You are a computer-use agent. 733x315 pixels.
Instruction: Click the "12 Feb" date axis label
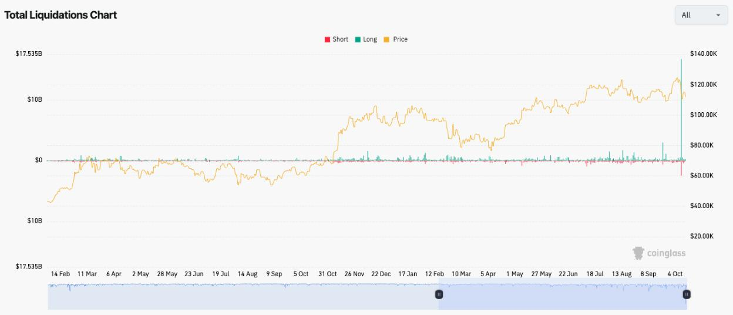pyautogui.click(x=435, y=274)
